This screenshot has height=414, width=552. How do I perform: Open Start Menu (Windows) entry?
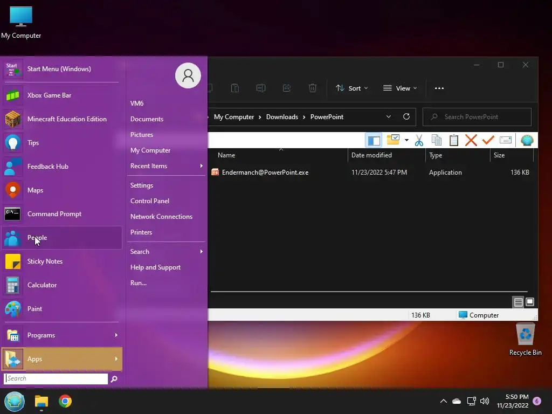(x=61, y=68)
